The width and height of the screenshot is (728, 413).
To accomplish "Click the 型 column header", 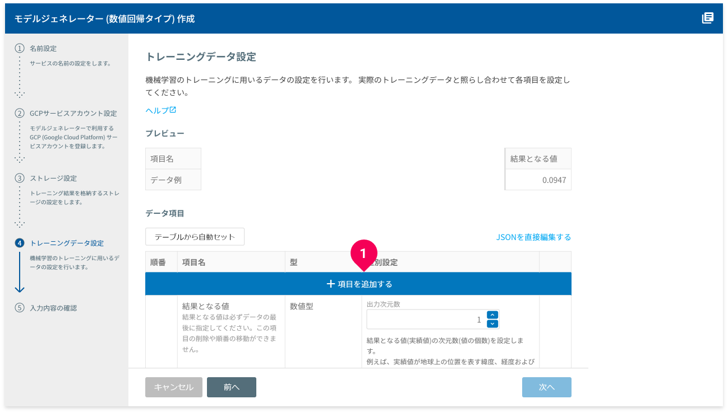I will click(x=323, y=262).
